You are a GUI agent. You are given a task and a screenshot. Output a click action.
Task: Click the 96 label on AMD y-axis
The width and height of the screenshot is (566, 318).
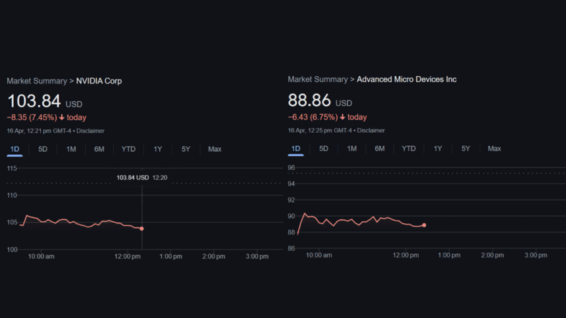point(292,168)
